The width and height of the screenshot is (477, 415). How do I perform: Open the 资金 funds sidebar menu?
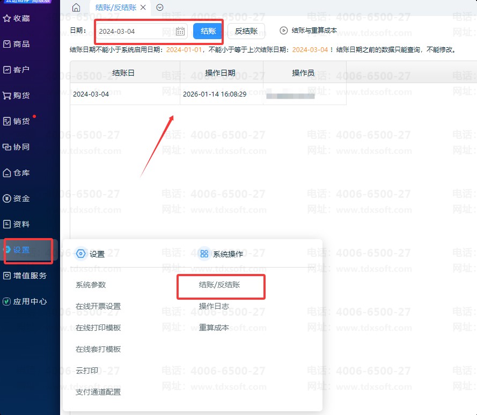click(x=21, y=198)
